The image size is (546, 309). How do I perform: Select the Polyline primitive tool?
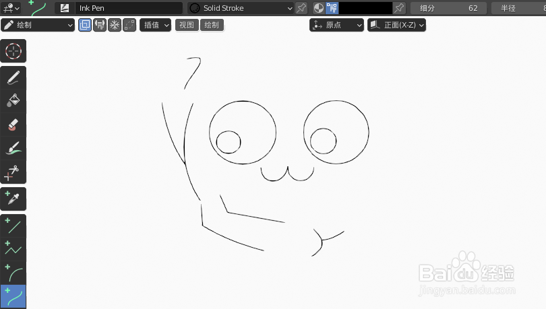coord(13,249)
